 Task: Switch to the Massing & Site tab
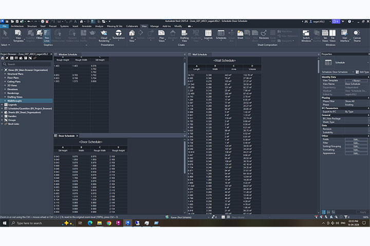[x=115, y=26]
